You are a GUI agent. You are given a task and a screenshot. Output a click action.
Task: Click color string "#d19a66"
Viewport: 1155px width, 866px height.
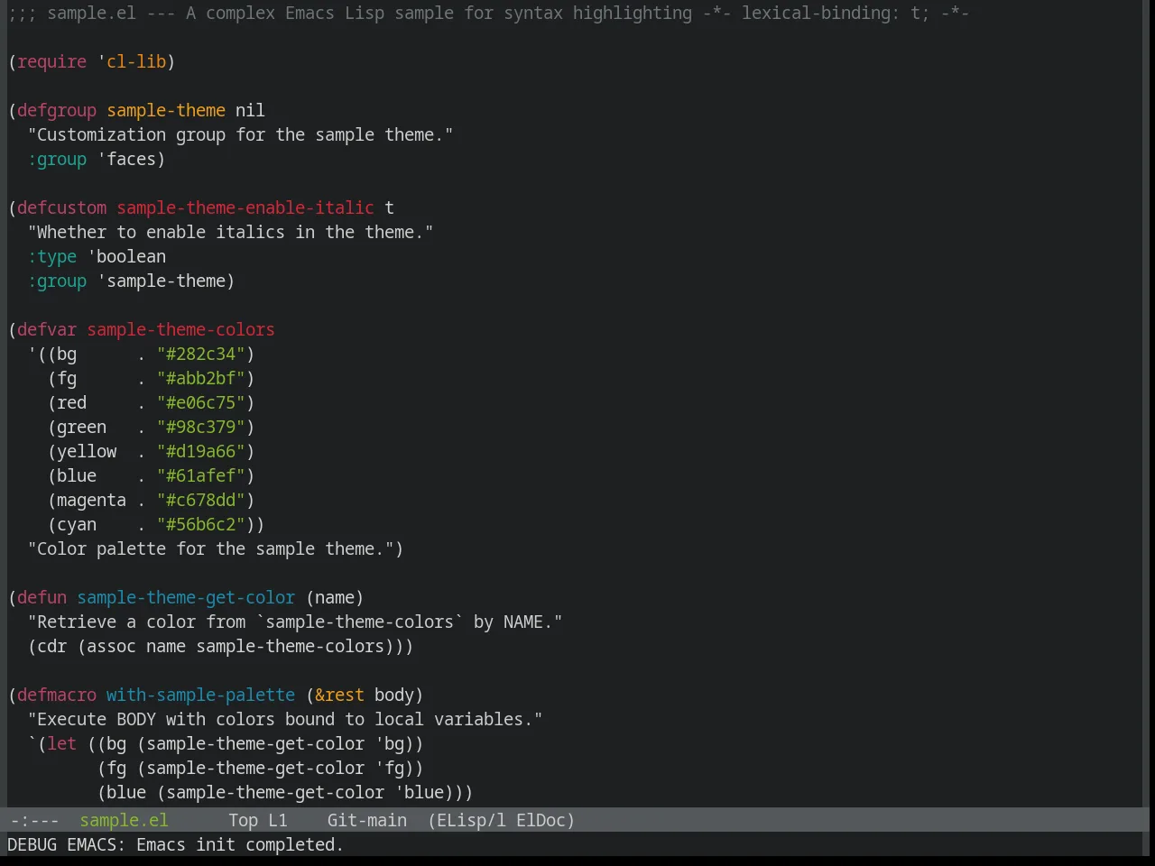tap(200, 451)
